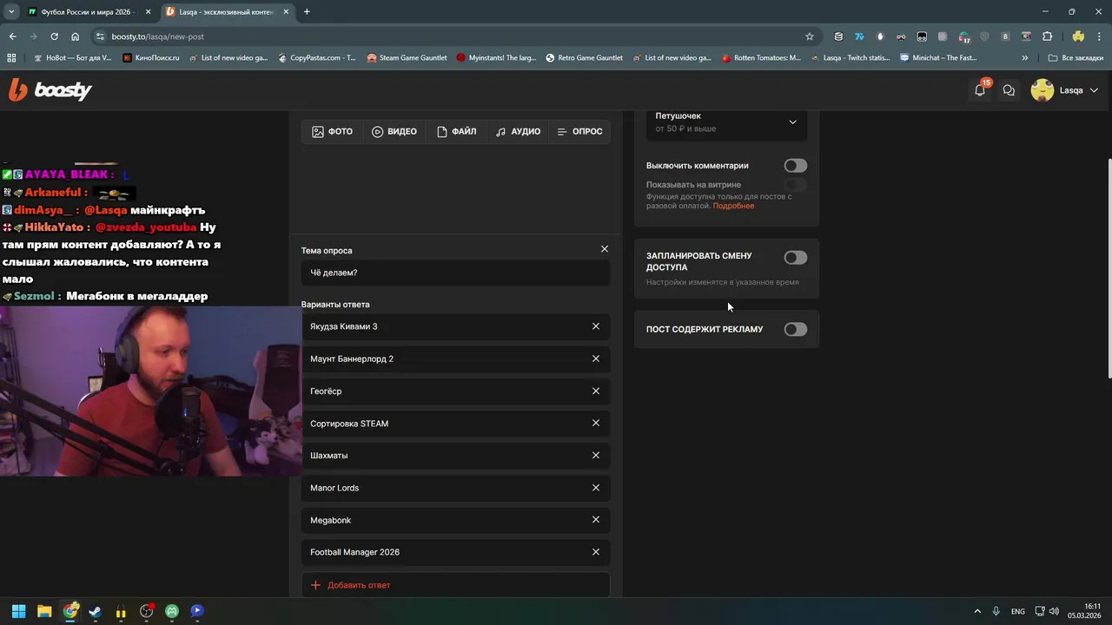
Task: Remove the Маунт Баннерлорд 2 answer
Action: tap(596, 359)
